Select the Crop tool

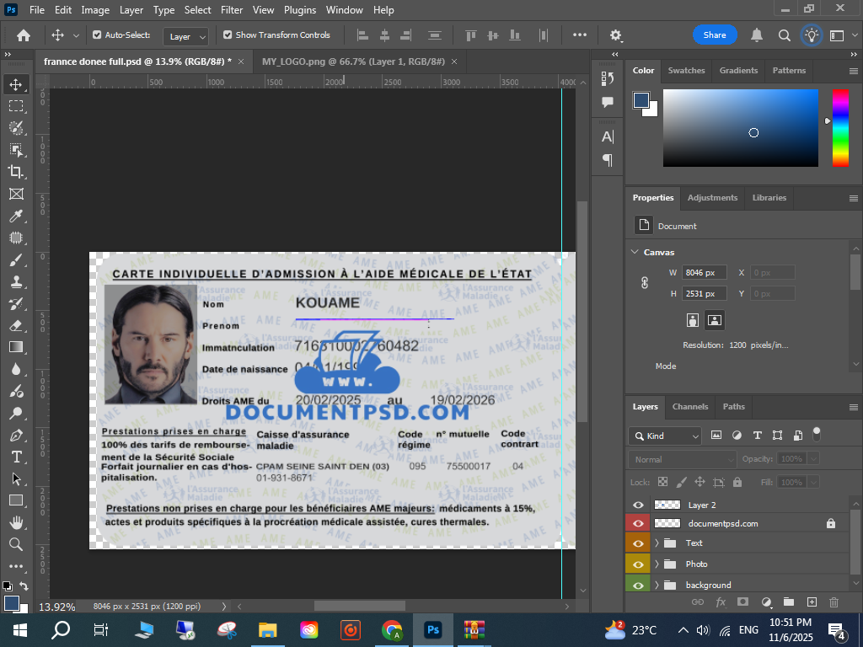point(16,172)
